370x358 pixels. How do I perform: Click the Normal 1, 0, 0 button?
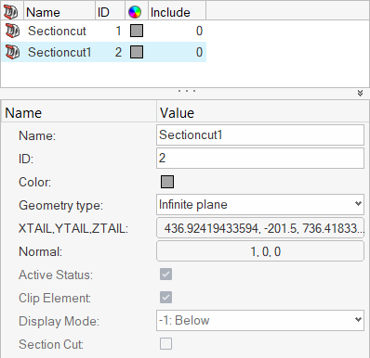[260, 251]
